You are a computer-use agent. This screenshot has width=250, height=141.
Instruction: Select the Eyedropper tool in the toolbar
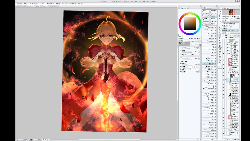[x=220, y=27]
